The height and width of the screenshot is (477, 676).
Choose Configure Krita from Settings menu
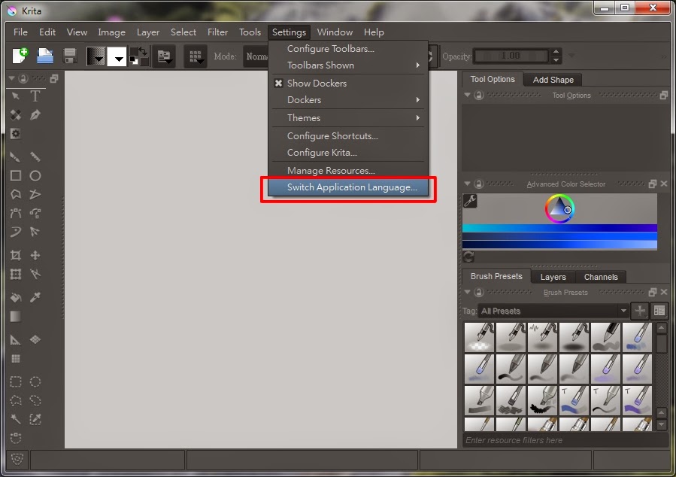coord(348,152)
